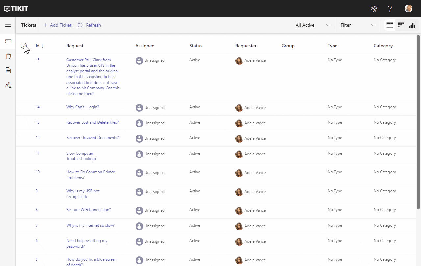Click the Status column header
Image resolution: width=421 pixels, height=266 pixels.
click(x=196, y=46)
